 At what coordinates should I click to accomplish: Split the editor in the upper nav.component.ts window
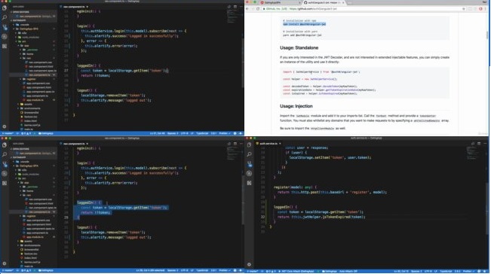click(x=235, y=7)
